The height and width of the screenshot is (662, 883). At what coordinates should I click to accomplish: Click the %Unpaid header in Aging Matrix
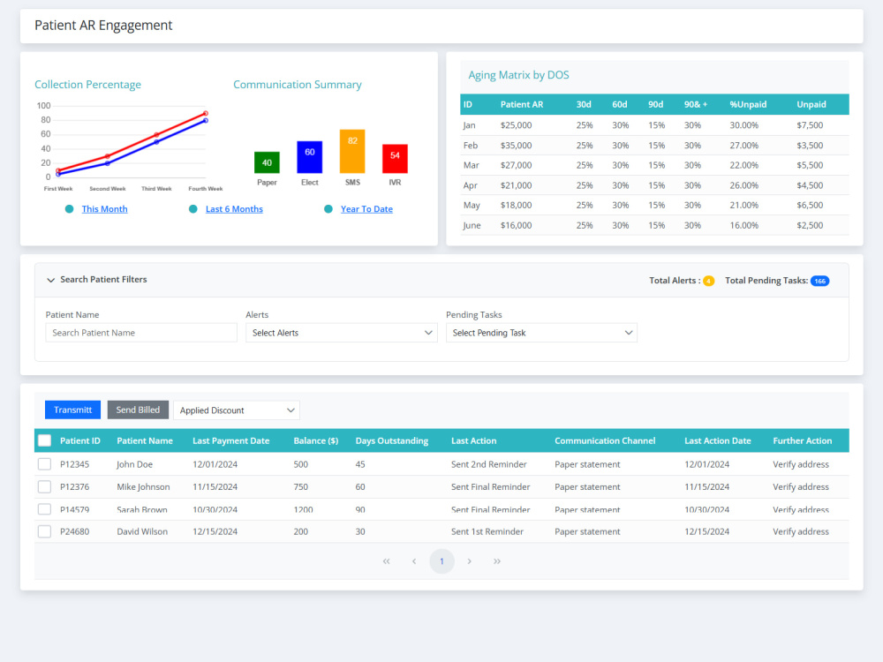point(748,105)
